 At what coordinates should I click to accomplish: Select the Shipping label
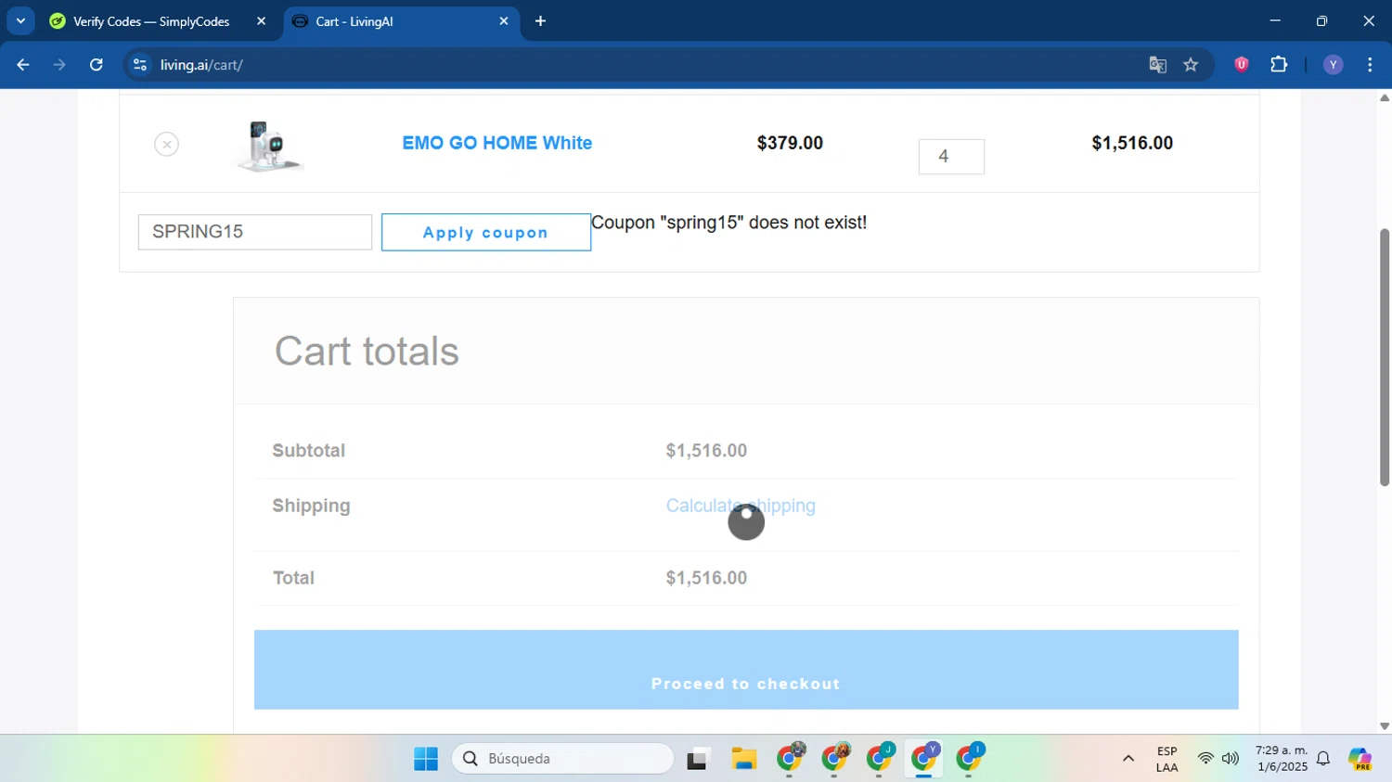tap(311, 506)
